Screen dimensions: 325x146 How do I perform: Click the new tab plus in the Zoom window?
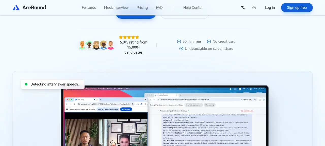(x=101, y=99)
